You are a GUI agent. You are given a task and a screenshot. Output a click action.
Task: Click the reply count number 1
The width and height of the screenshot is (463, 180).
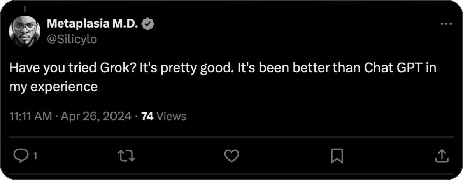tap(35, 156)
